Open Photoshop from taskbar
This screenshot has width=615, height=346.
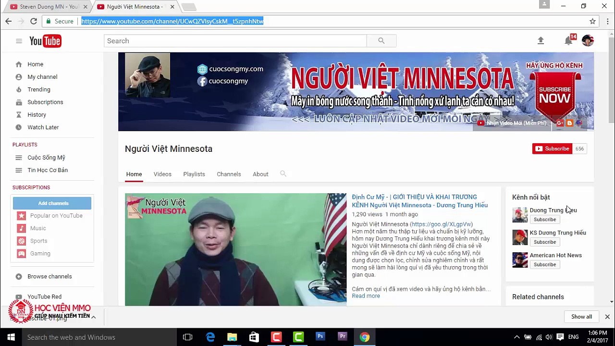tap(320, 337)
